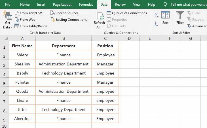Click the Get Data icon
207x128 pixels.
click(7, 17)
